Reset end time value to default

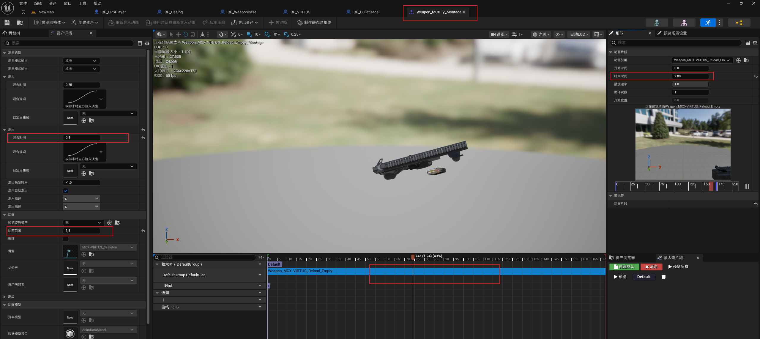[756, 76]
